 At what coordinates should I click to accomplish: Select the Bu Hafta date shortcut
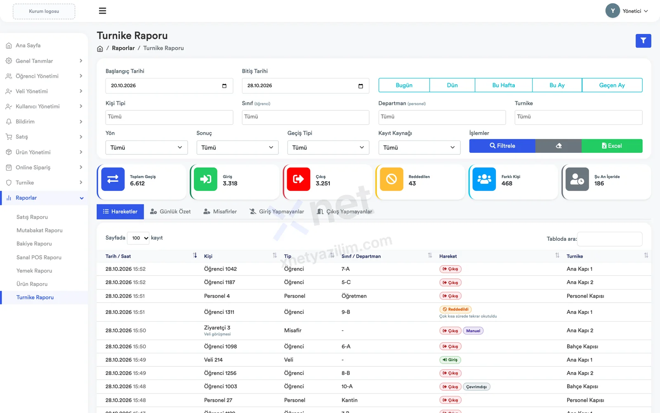[503, 85]
